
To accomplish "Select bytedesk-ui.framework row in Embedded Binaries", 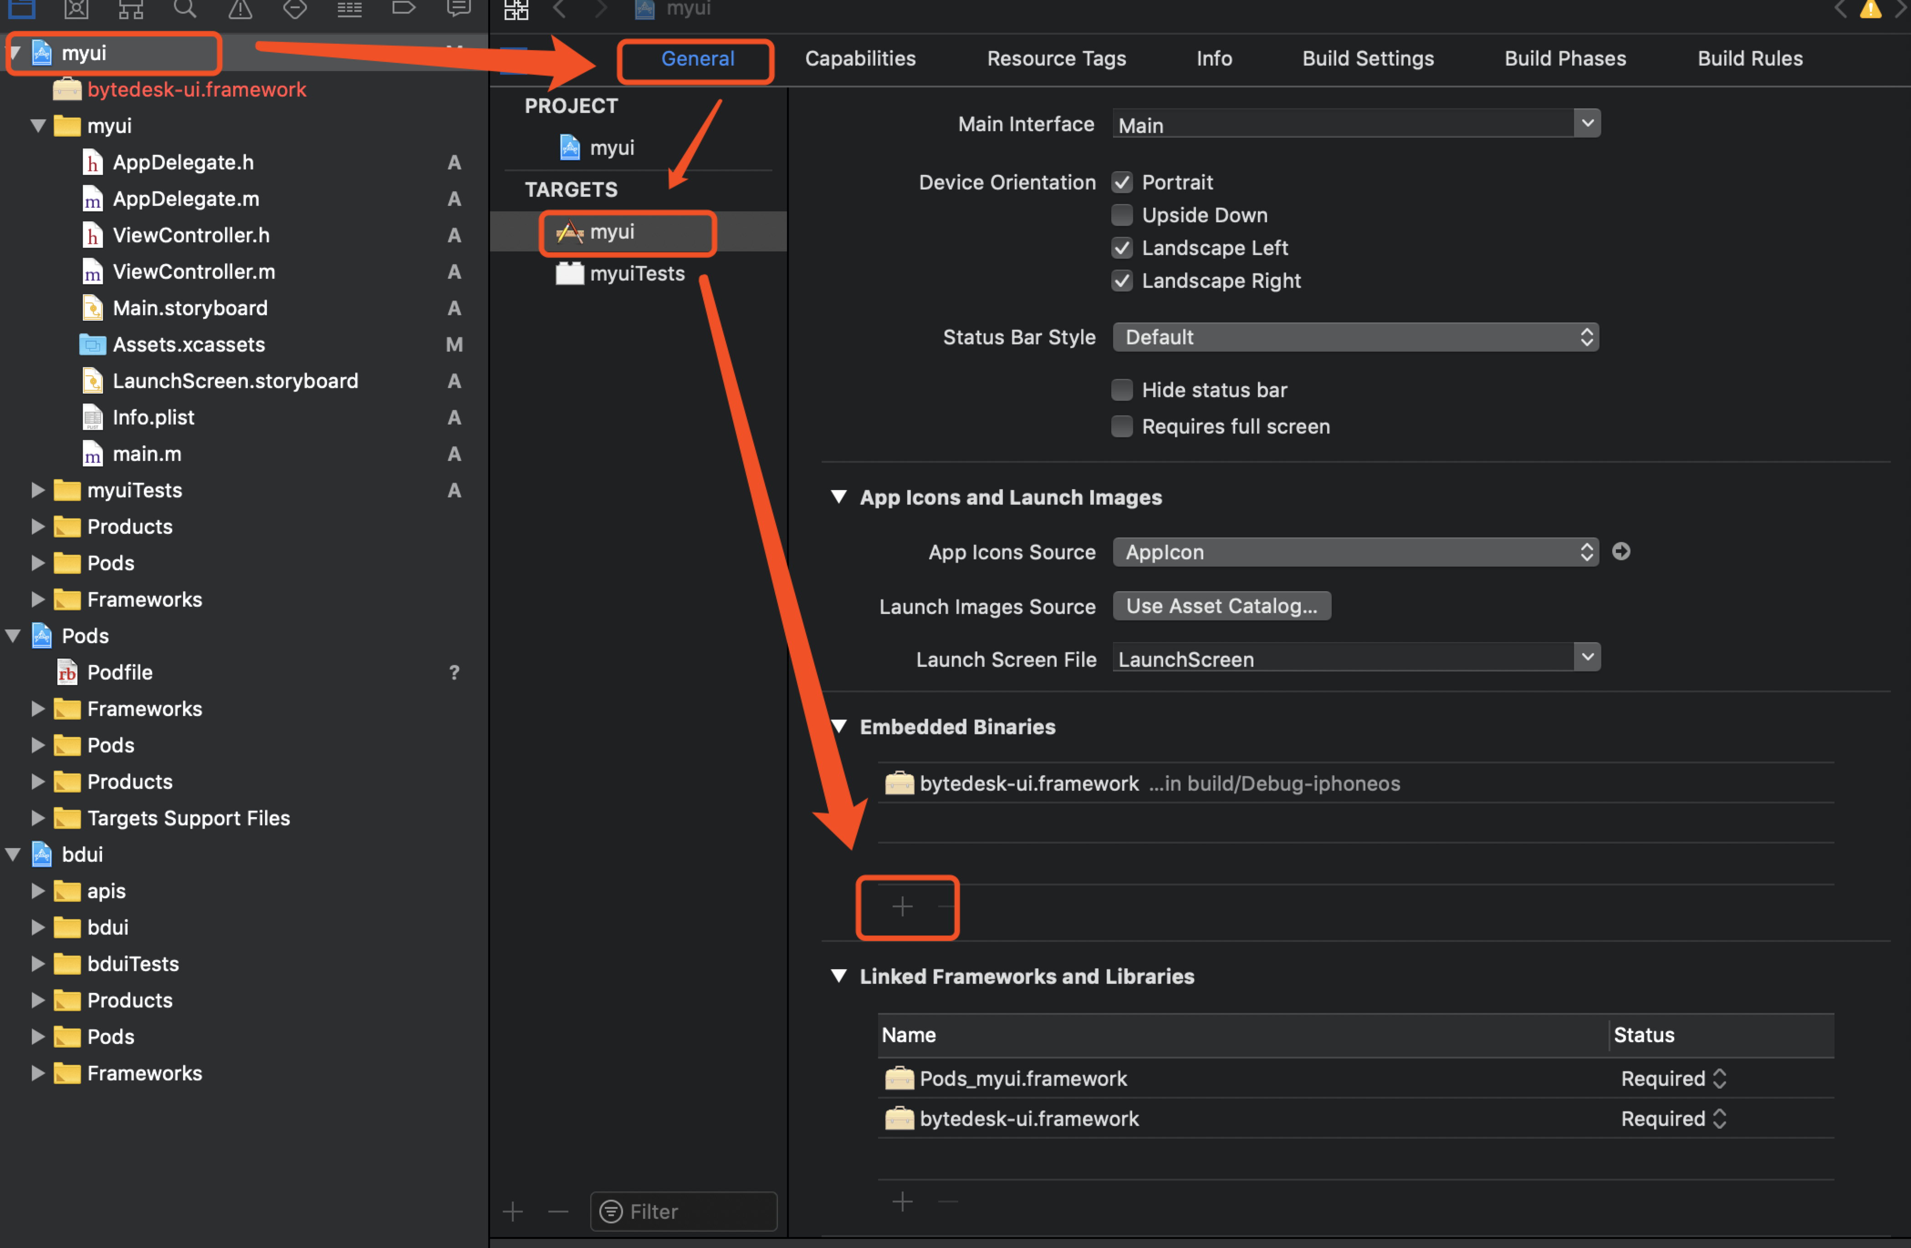I will pos(1355,783).
